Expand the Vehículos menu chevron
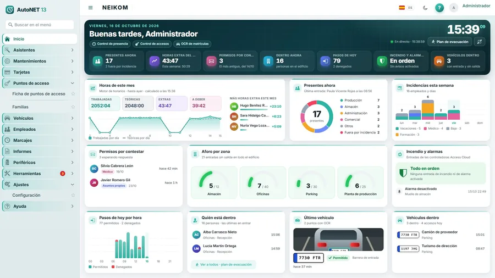This screenshot has height=278, width=495. click(x=72, y=118)
